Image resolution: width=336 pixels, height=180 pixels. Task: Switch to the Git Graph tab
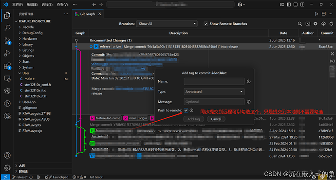click(88, 14)
